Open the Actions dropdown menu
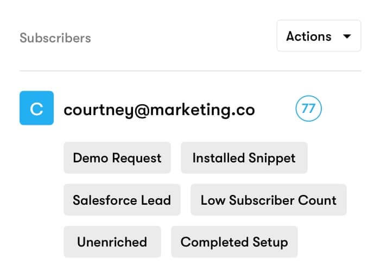Image resolution: width=381 pixels, height=278 pixels. click(x=319, y=36)
